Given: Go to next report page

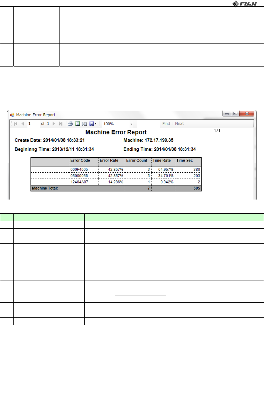Looking at the screenshot, I should click(x=54, y=124).
